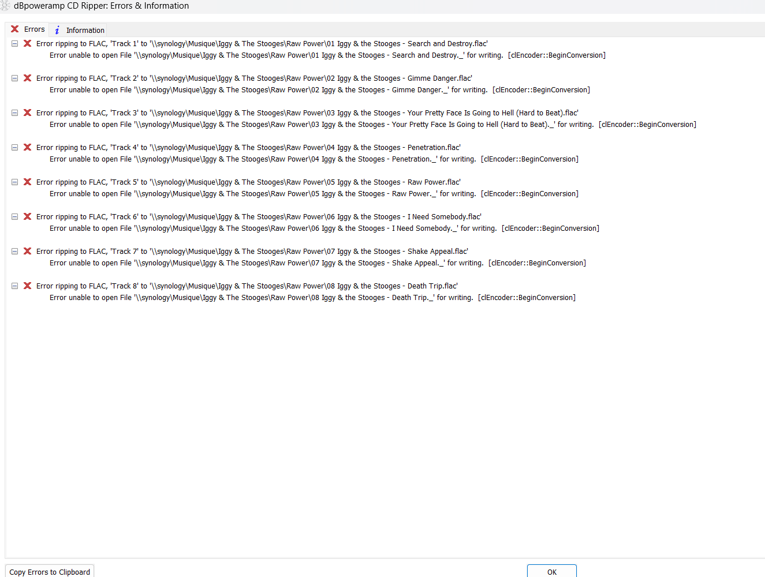Select the Search and Destroy unable-to-open detail

tap(327, 55)
